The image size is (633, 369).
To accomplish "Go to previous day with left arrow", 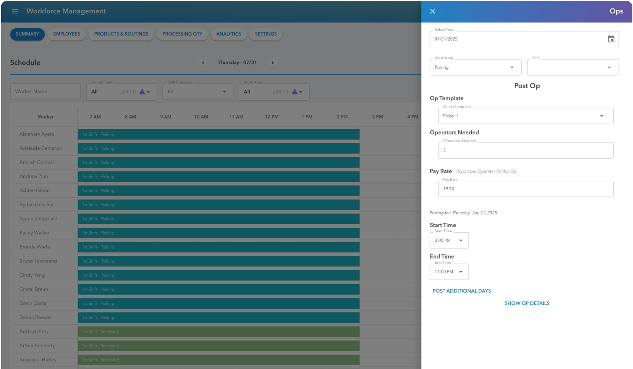I will (x=203, y=62).
